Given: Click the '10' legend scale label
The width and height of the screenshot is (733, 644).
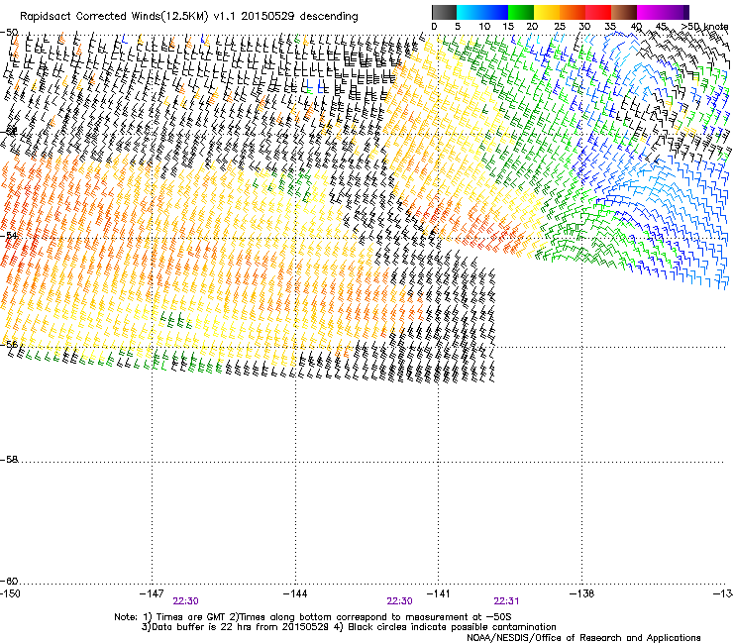Looking at the screenshot, I should tap(484, 27).
